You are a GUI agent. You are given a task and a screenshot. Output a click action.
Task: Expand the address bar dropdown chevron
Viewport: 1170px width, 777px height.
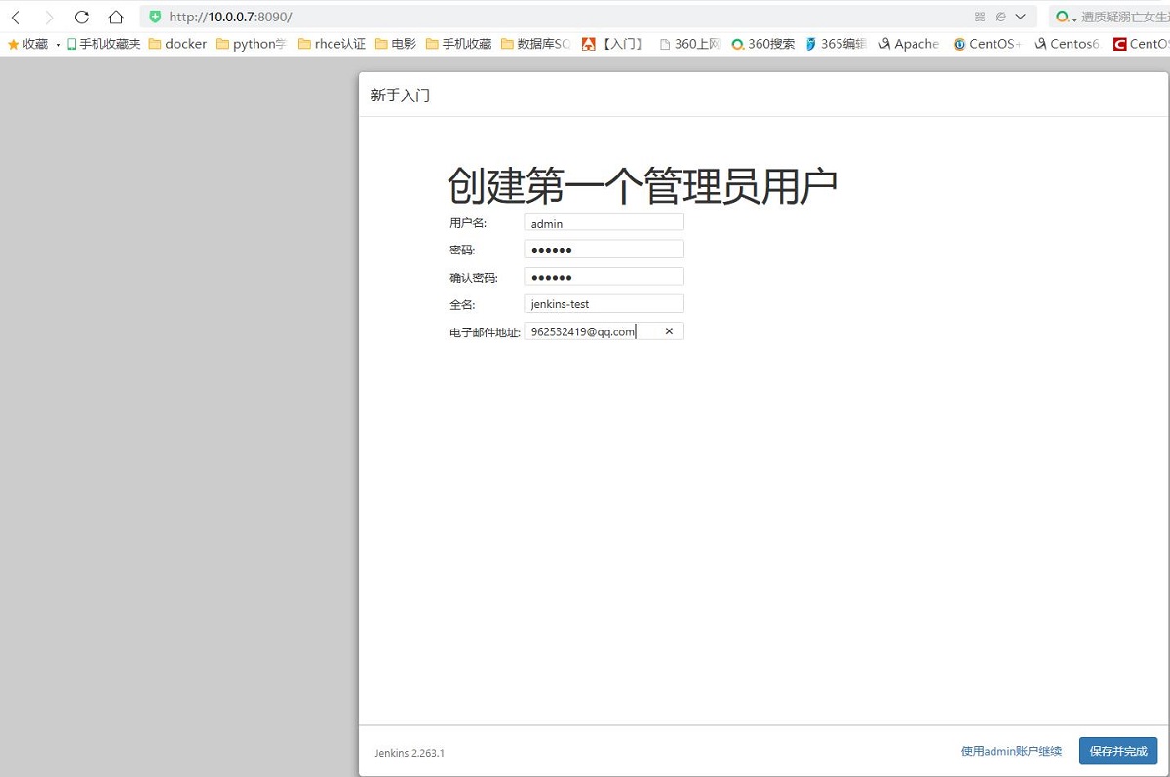click(x=1021, y=17)
